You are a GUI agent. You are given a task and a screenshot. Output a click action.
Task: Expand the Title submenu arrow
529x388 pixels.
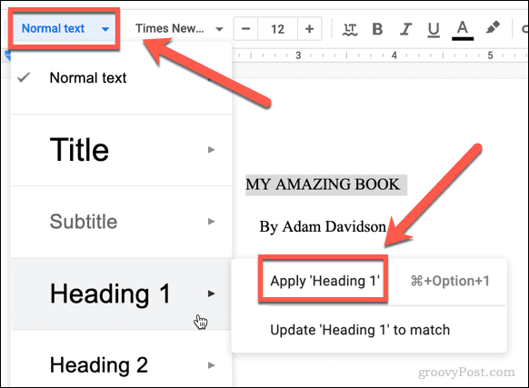tap(211, 149)
